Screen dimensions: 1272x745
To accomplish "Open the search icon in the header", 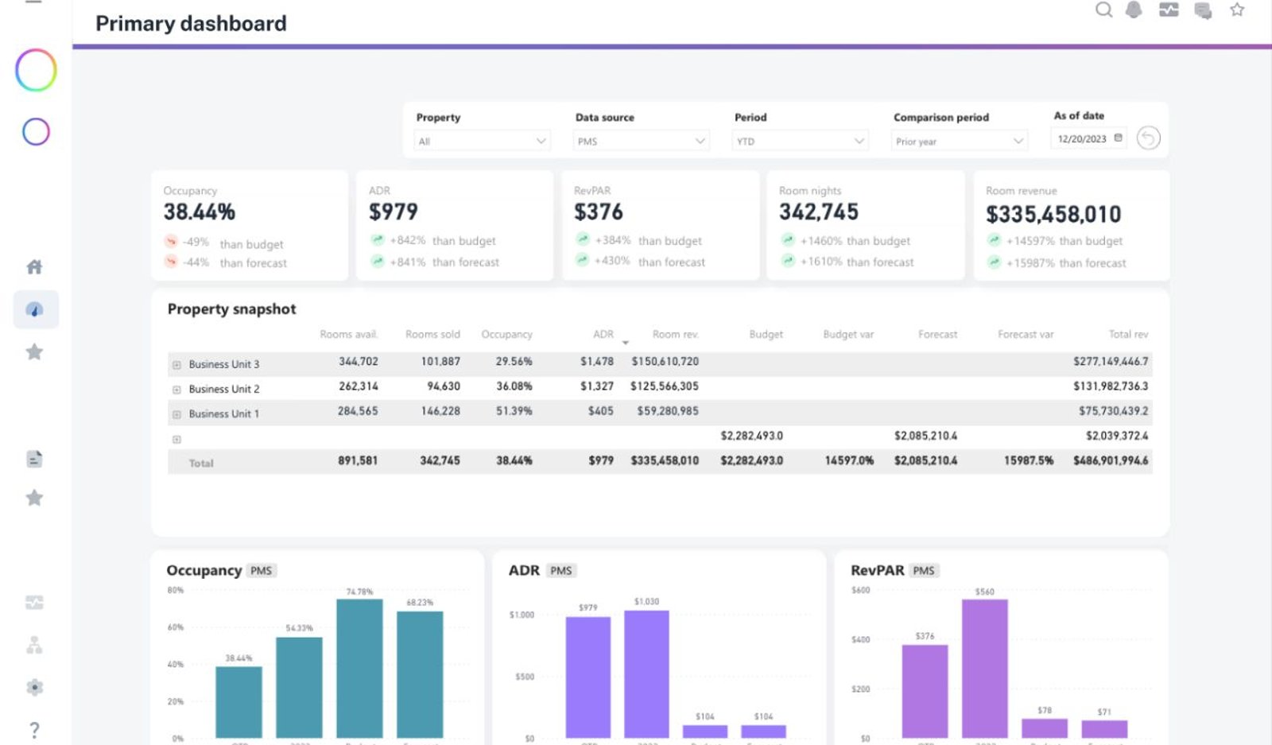I will point(1103,10).
